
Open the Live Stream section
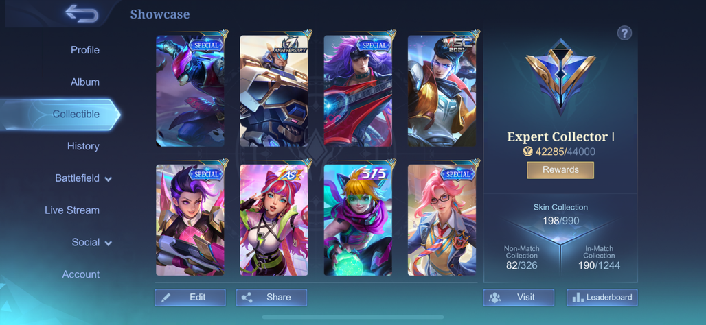click(72, 210)
